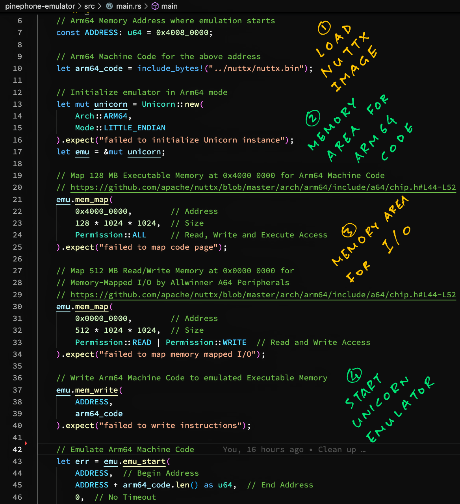Click arm64_code argument on line 39
This screenshot has width=460, height=504.
point(99,414)
